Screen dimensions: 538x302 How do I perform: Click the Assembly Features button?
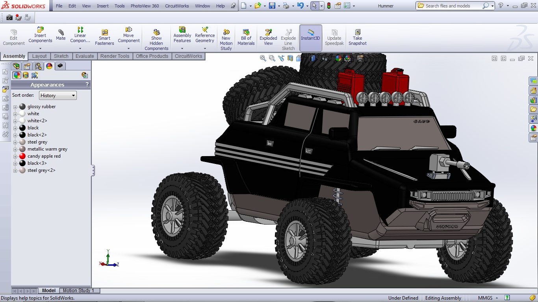(182, 35)
